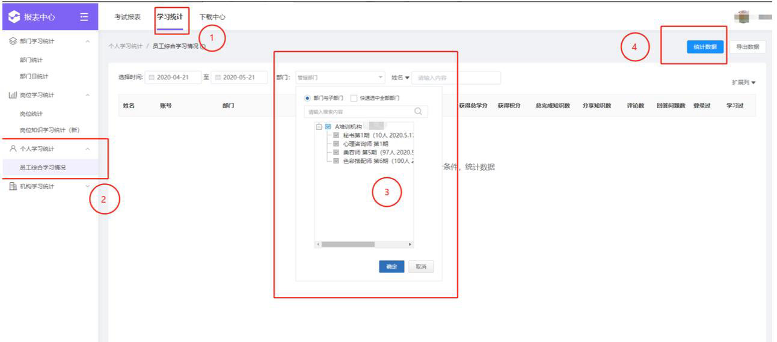Switch to the 考试报表 tab
Viewport: 777px width, 342px height.
point(127,17)
